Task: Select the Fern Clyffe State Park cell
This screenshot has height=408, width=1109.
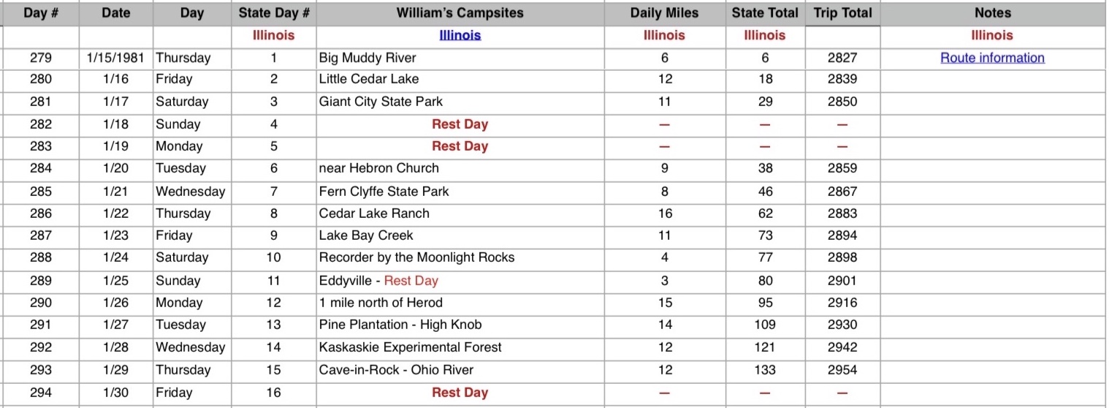Action: click(x=460, y=192)
